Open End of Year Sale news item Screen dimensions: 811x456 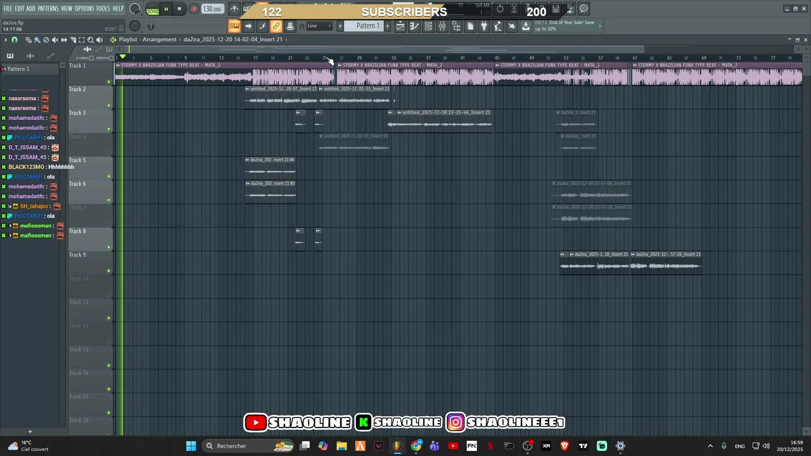click(x=565, y=25)
